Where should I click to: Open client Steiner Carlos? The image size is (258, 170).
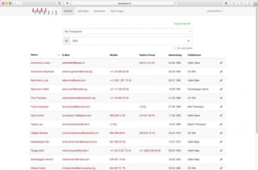[38, 168]
